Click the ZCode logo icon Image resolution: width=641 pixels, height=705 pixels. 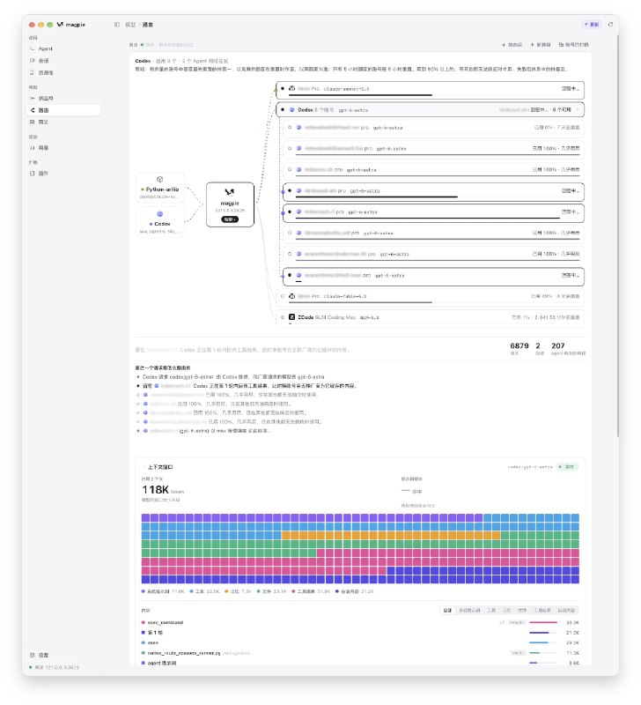click(291, 317)
